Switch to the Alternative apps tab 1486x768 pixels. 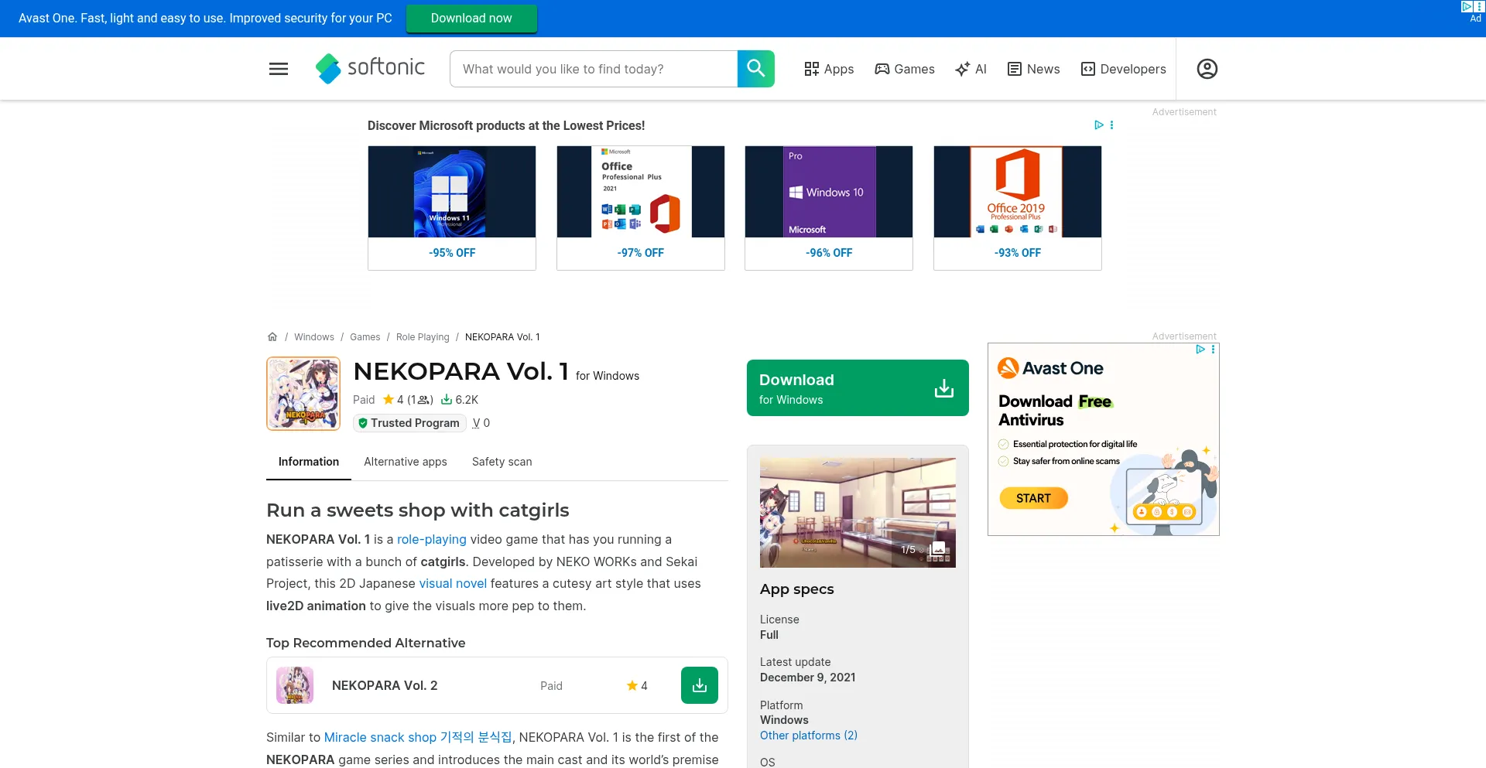[x=406, y=462]
